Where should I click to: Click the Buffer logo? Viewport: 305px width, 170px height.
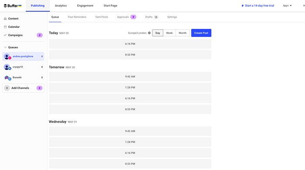13,6
